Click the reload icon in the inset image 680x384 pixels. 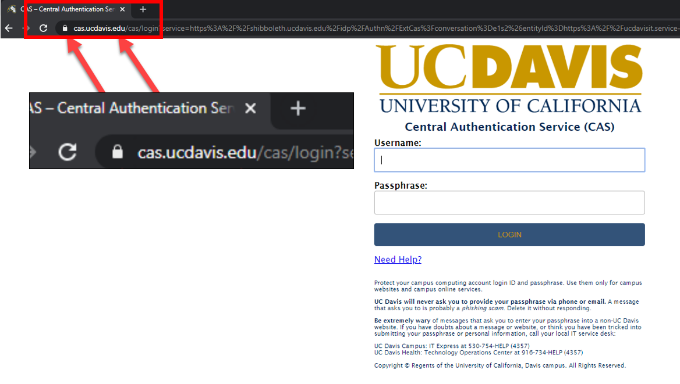(x=67, y=152)
